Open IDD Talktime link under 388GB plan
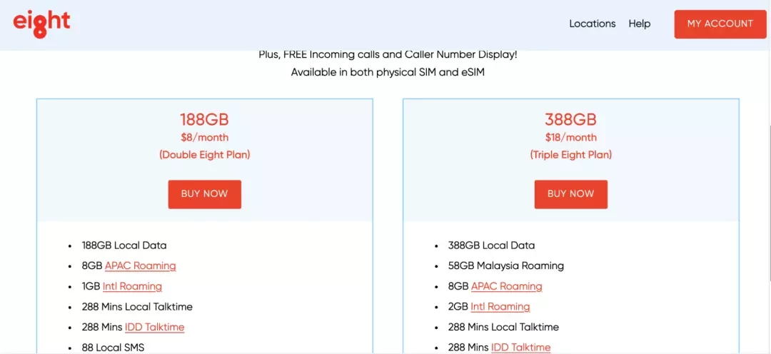 click(x=520, y=348)
